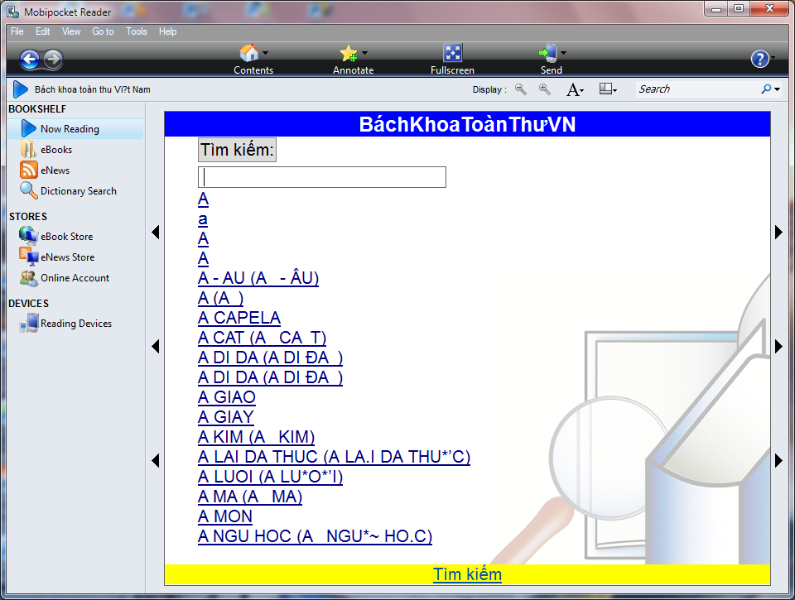
Task: Click the Send to device icon
Action: (x=548, y=53)
